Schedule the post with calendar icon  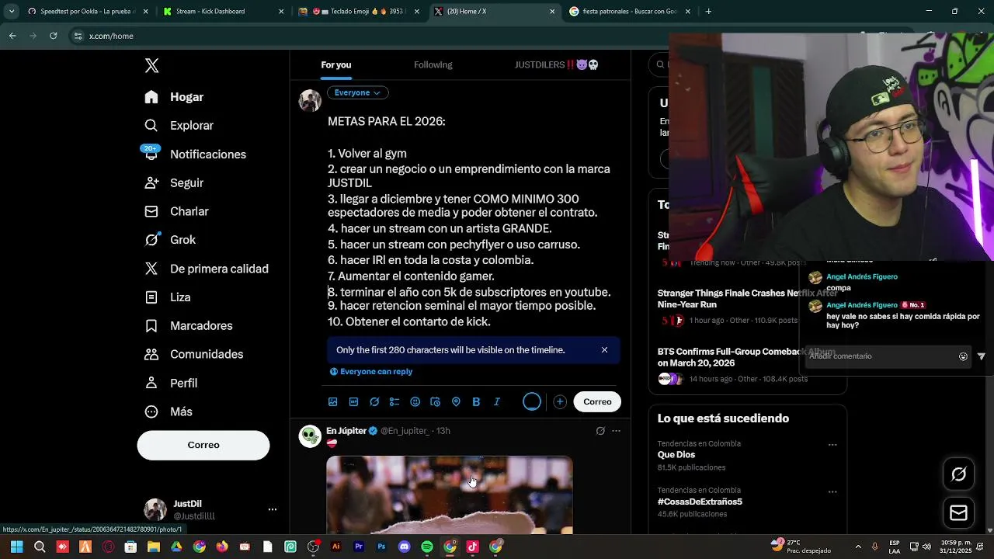435,401
